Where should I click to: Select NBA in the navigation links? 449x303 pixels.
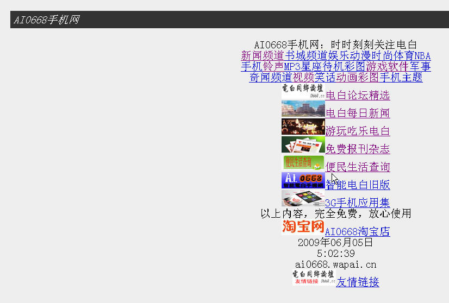tap(422, 55)
